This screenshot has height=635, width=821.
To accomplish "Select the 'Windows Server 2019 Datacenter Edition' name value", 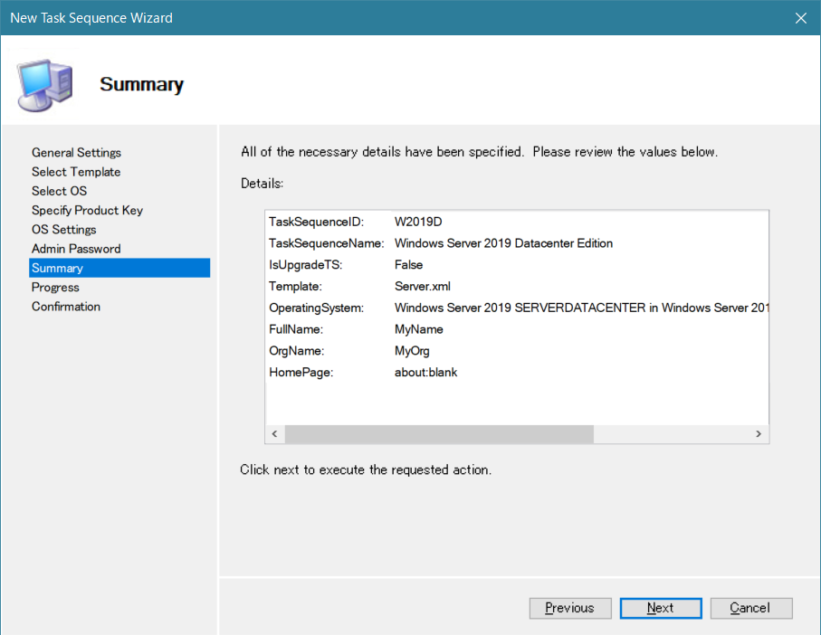I will (x=503, y=243).
